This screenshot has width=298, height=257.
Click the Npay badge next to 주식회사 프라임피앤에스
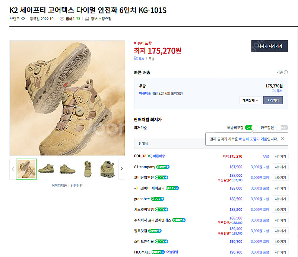[x=179, y=220]
